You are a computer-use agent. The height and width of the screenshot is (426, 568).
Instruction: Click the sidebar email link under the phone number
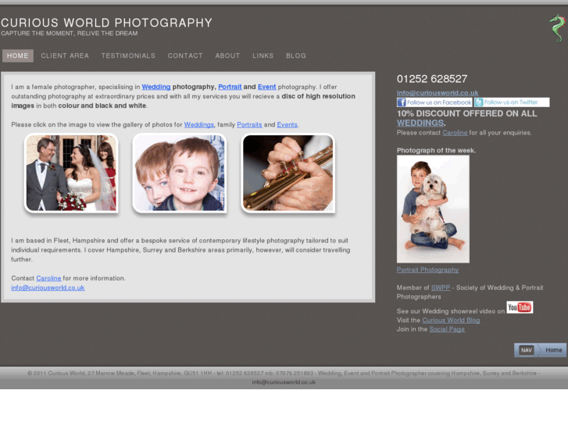(x=438, y=93)
